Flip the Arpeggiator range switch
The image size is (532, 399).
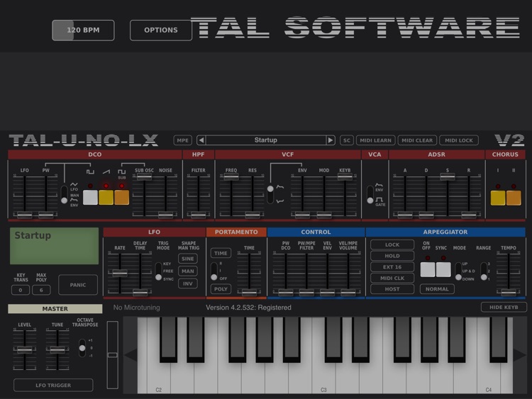coord(484,271)
